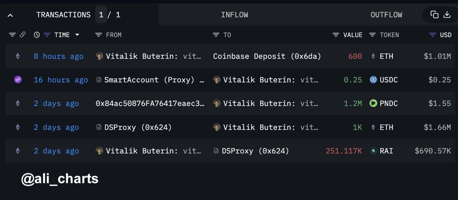Click the PNDC token icon
The height and width of the screenshot is (200, 458).
(x=373, y=103)
